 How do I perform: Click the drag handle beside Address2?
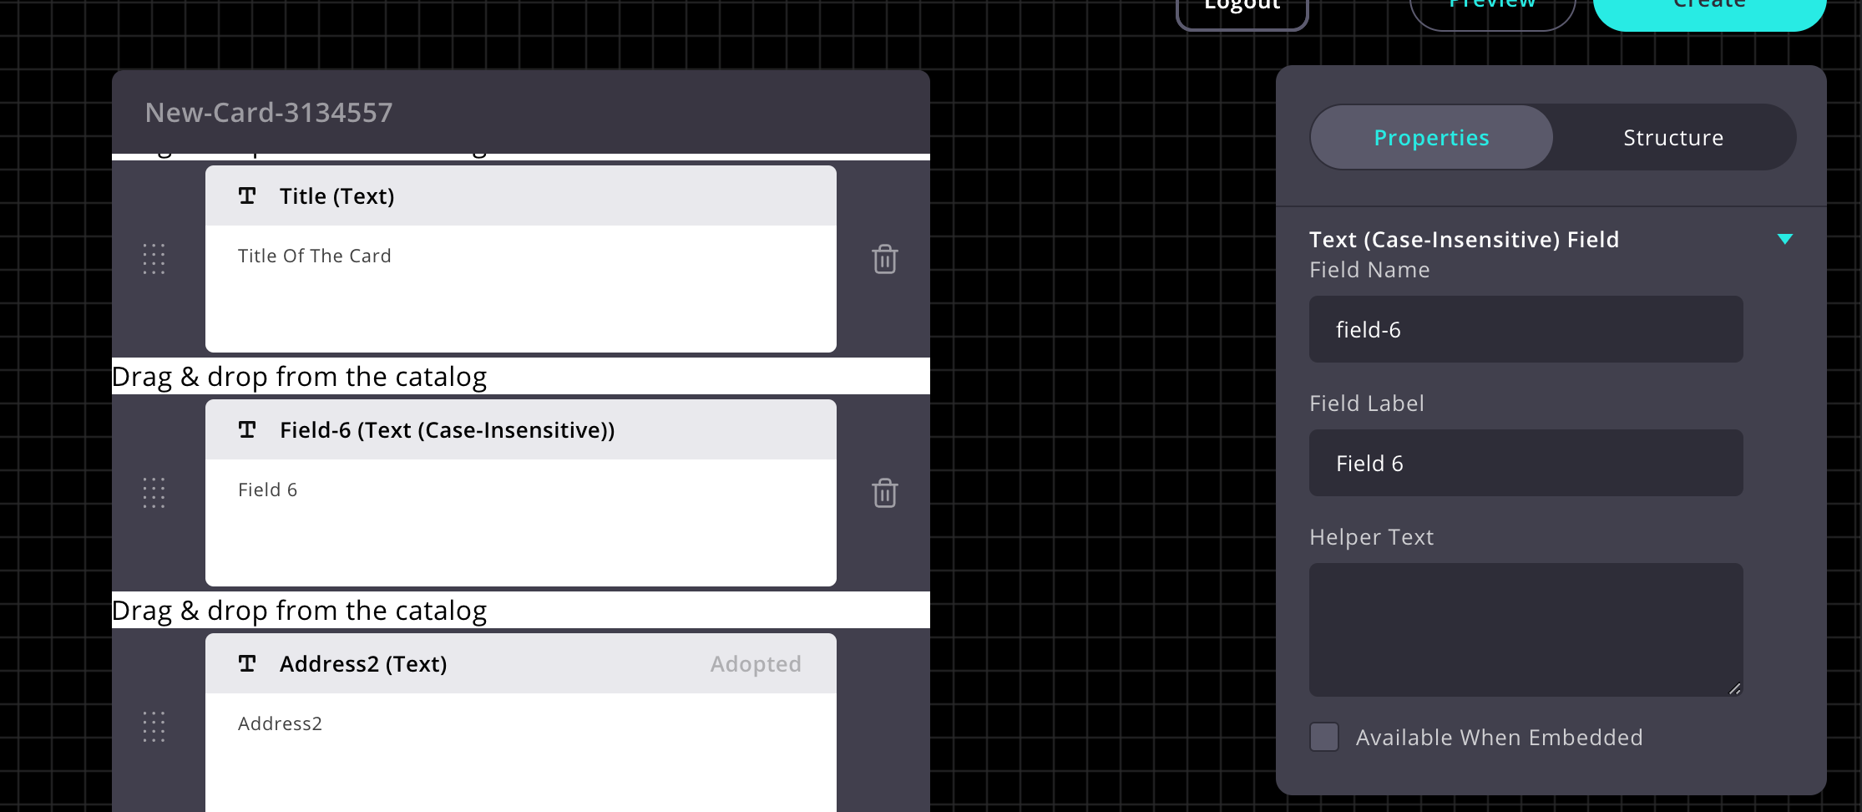154,728
